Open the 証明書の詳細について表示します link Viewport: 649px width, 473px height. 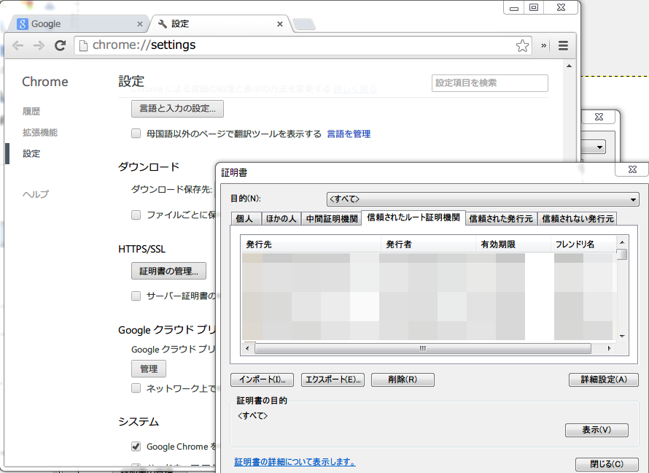click(x=295, y=462)
